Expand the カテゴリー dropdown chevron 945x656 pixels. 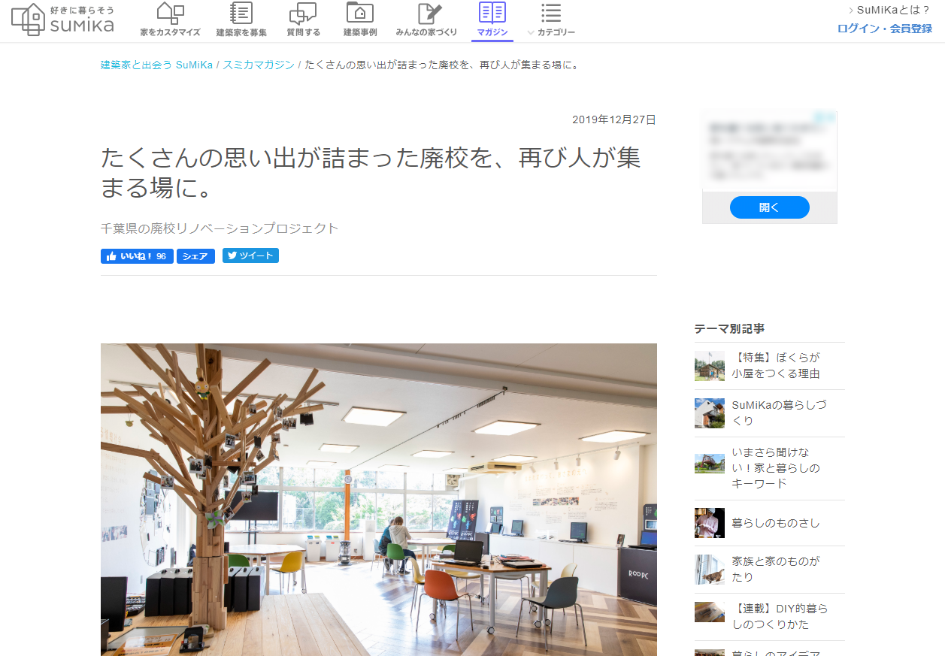point(531,33)
